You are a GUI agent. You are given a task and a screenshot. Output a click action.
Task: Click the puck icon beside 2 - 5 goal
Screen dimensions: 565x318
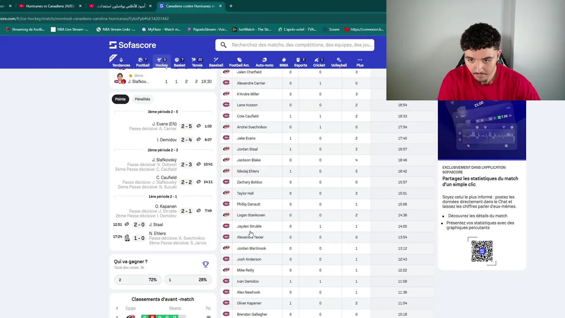click(x=199, y=126)
